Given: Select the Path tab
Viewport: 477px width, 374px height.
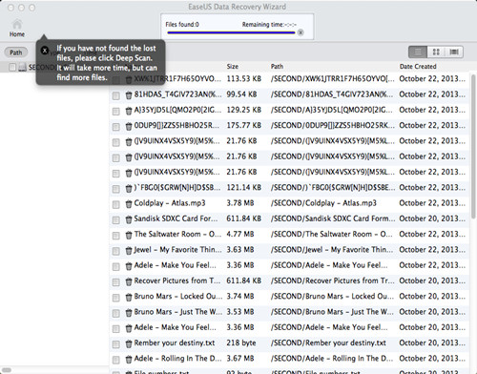Looking at the screenshot, I should (16, 52).
